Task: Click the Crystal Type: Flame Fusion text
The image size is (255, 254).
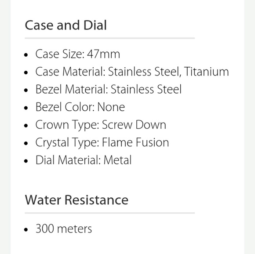Action: 102,142
